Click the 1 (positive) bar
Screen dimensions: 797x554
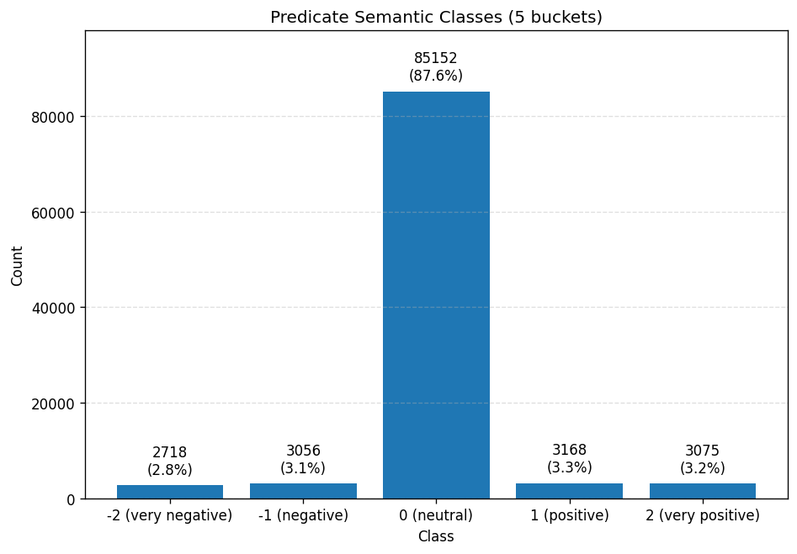pyautogui.click(x=569, y=491)
